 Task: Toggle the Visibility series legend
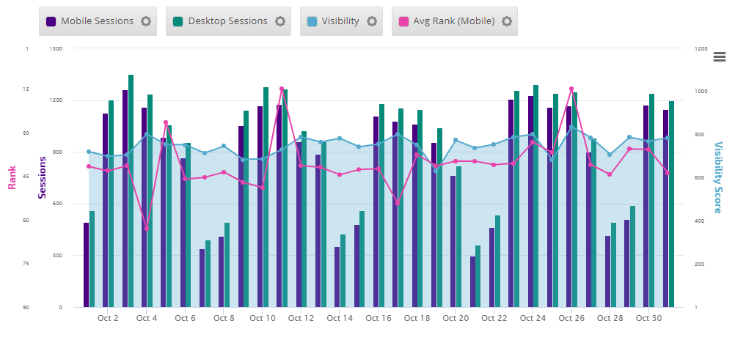coord(340,21)
